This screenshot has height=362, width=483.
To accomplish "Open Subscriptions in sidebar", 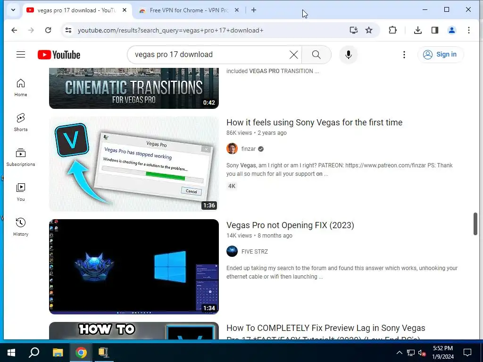I will click(21, 157).
